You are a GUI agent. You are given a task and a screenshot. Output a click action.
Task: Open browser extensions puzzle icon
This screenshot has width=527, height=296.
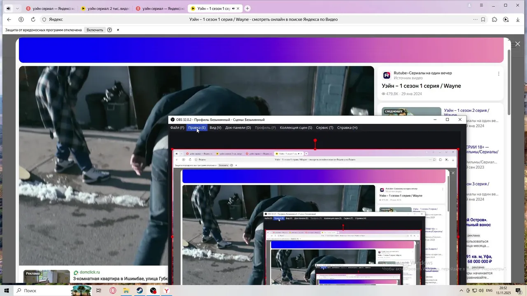point(494,19)
